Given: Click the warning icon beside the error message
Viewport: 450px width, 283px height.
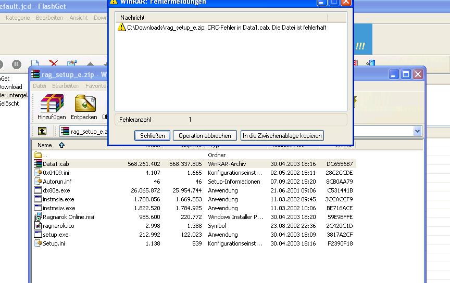Looking at the screenshot, I should point(122,27).
